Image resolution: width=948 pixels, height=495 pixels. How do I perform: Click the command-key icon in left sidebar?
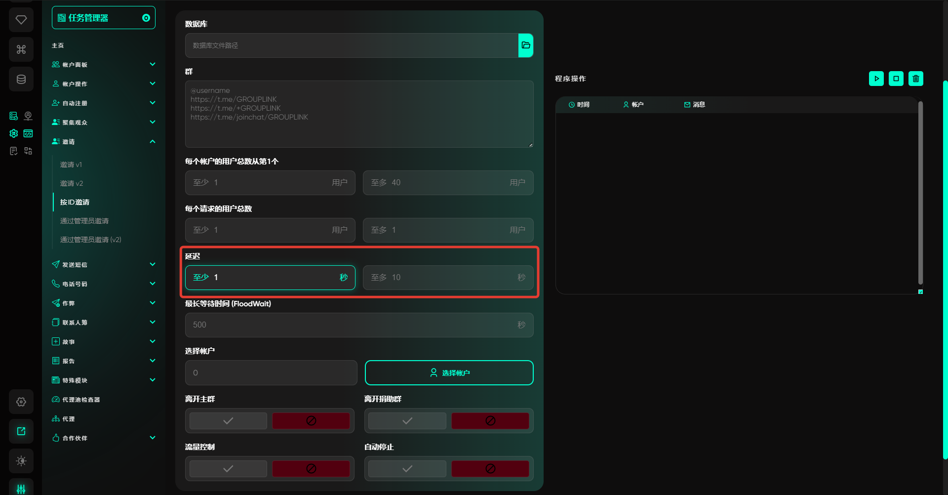coord(21,49)
